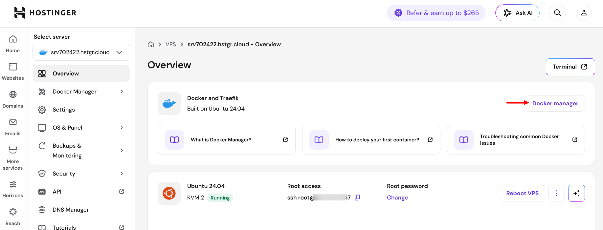The image size is (603, 230).
Task: Open What is Docker Manager? guide
Action: pos(227,140)
